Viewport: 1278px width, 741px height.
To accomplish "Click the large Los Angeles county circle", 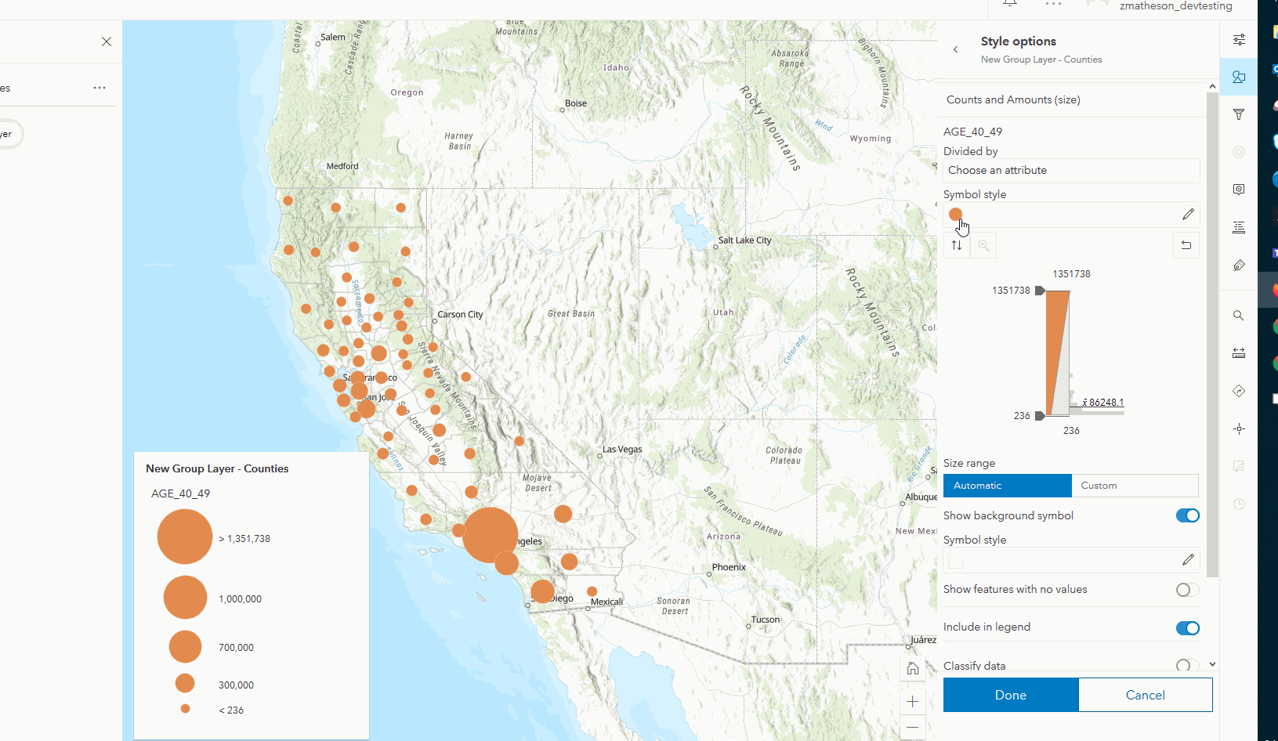I will point(490,535).
